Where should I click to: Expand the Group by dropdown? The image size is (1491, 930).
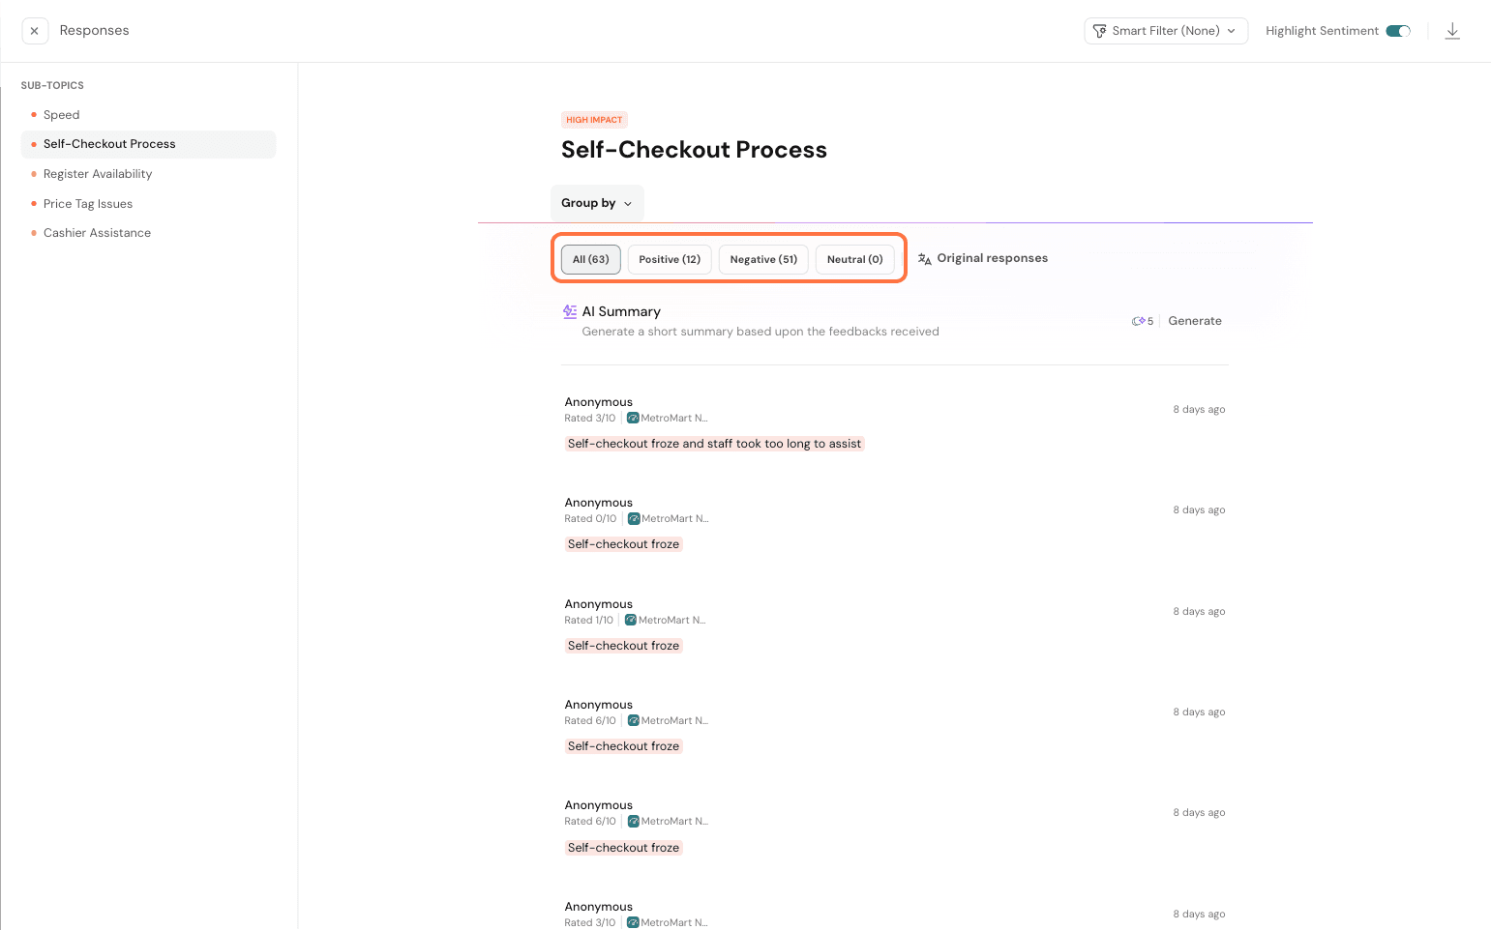coord(596,203)
